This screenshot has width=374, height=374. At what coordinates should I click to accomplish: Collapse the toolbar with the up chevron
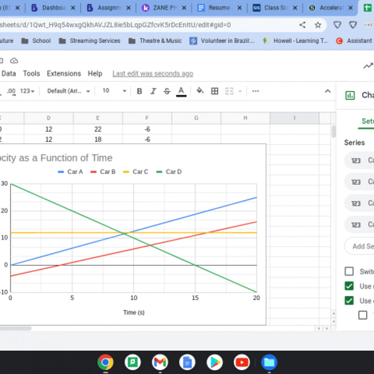tap(328, 91)
